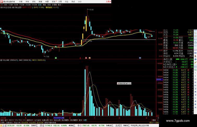The height and width of the screenshot is (127, 197).
Task: Open the 互动问答 tab
Action: pos(40,123)
